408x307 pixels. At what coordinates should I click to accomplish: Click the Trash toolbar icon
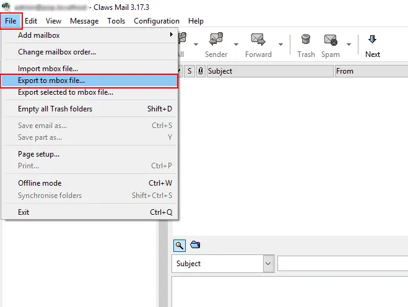tap(306, 39)
